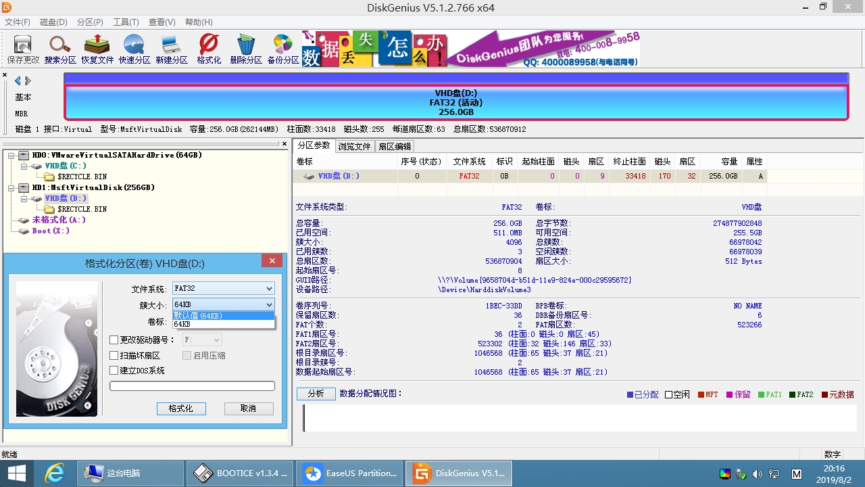Open the Windows Start button
The image size is (865, 487).
click(16, 473)
